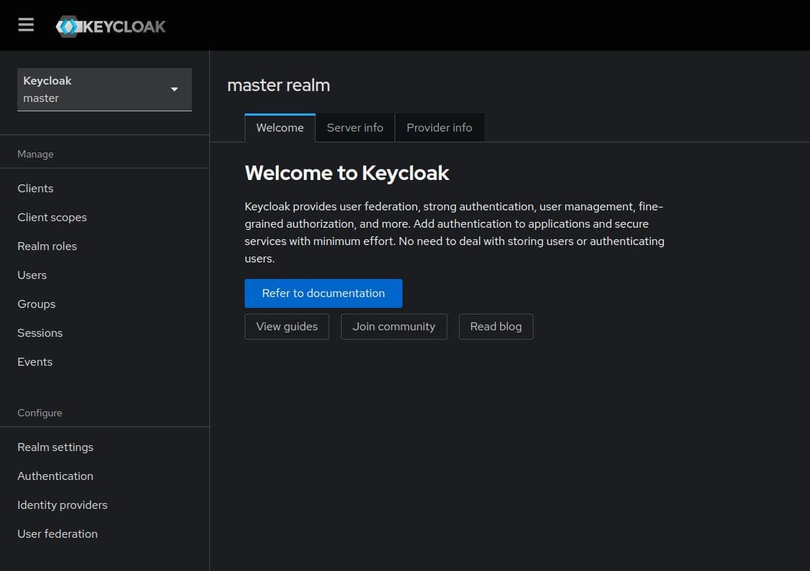Navigate to Realm roles
The height and width of the screenshot is (571, 810).
pyautogui.click(x=47, y=246)
